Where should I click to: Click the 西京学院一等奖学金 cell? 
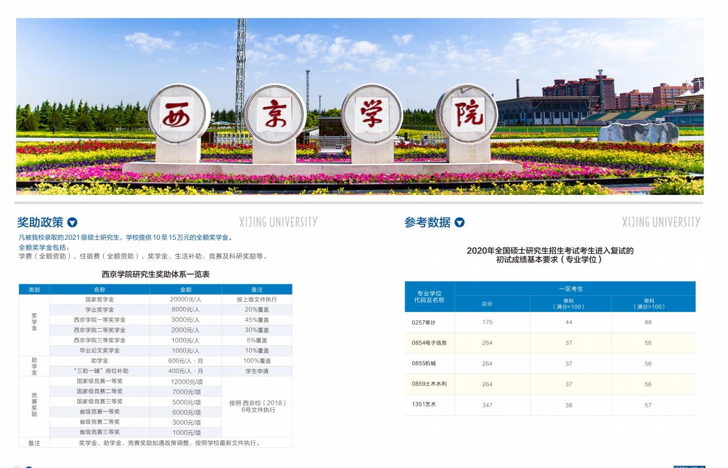[x=99, y=320]
